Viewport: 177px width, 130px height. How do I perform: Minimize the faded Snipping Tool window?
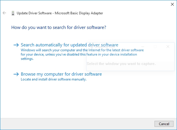coord(143,46)
